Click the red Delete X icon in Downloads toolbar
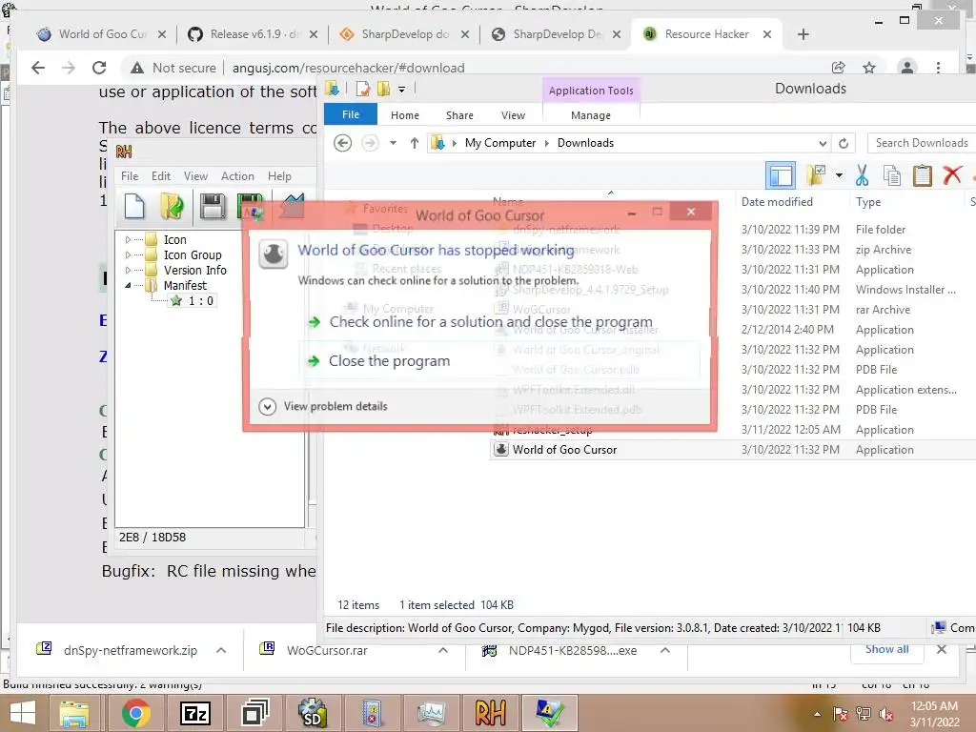Viewport: 976px width, 732px height. (952, 175)
